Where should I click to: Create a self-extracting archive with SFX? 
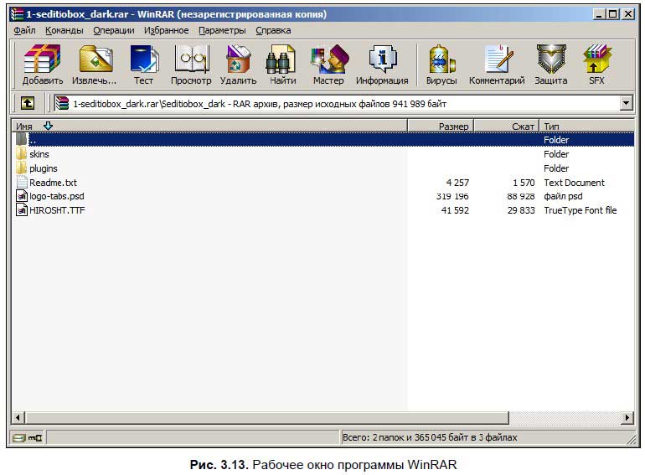(x=596, y=65)
